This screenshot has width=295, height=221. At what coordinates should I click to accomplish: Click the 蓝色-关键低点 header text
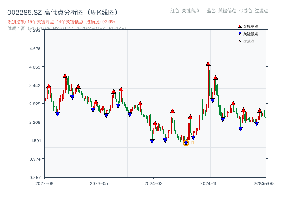coord(221,11)
